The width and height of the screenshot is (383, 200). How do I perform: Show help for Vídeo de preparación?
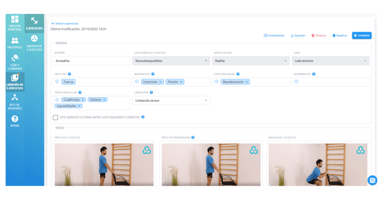click(193, 137)
